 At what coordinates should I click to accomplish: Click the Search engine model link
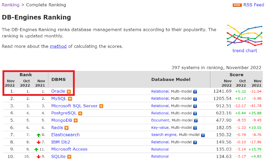pyautogui.click(x=164, y=135)
